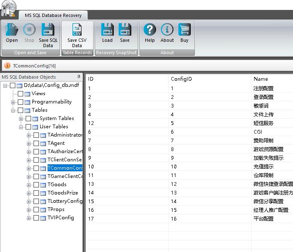The image size is (293, 252).
Task: Click the TVIPConfig table icon
Action: [x=43, y=218]
